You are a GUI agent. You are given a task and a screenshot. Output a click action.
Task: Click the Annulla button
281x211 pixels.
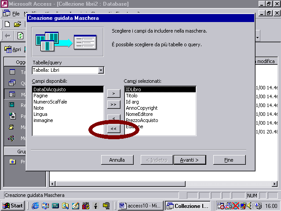[x=117, y=160]
